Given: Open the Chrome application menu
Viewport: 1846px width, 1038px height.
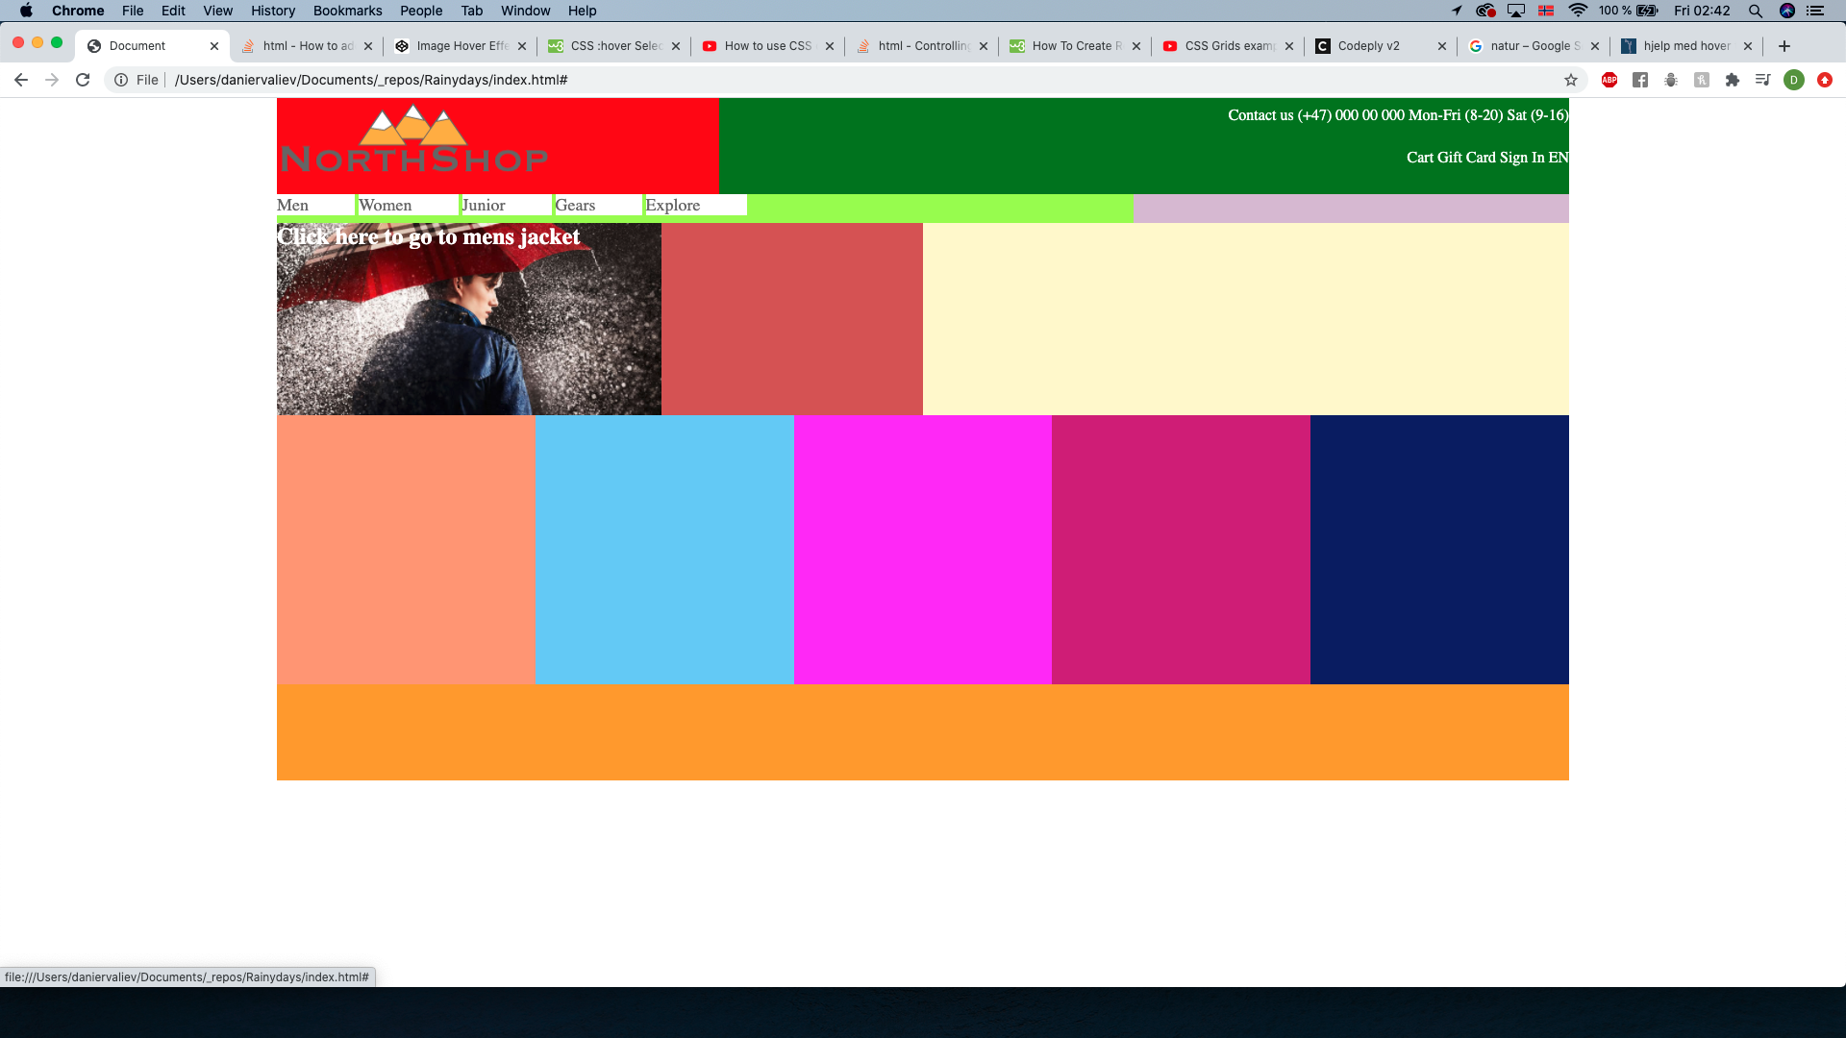Looking at the screenshot, I should (78, 11).
